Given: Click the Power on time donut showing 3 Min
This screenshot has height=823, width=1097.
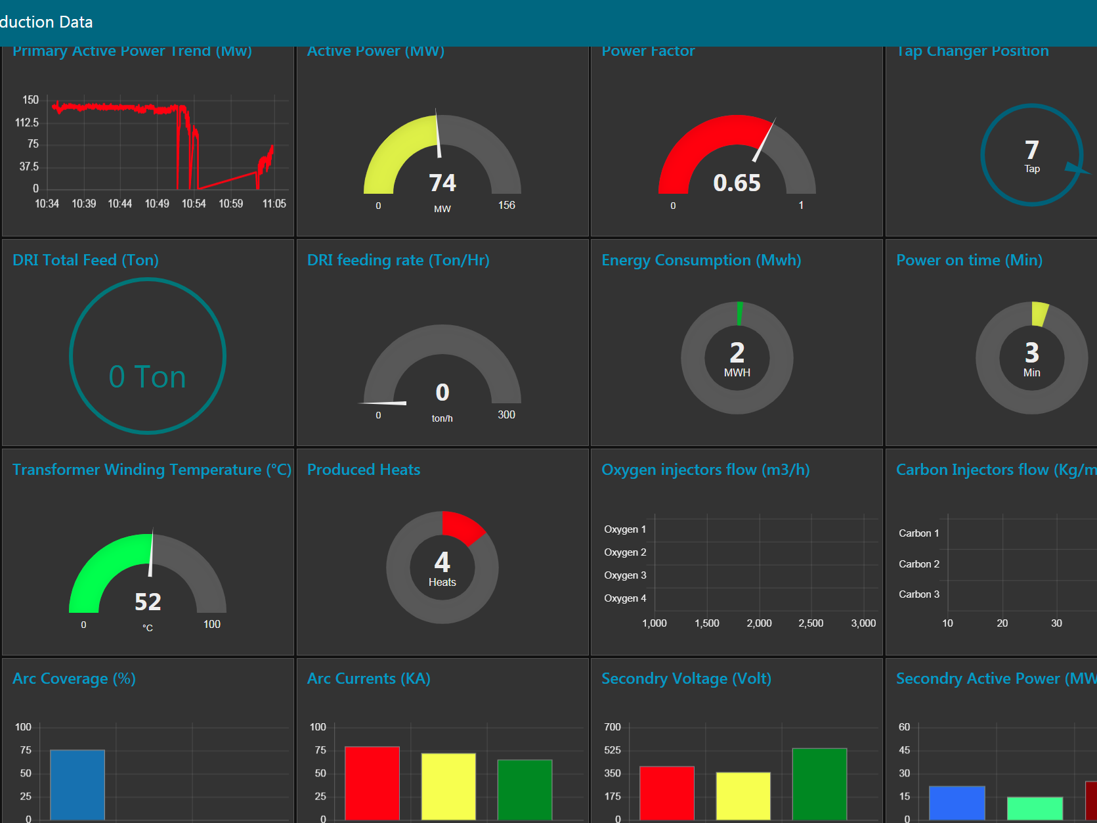Looking at the screenshot, I should (x=1031, y=357).
